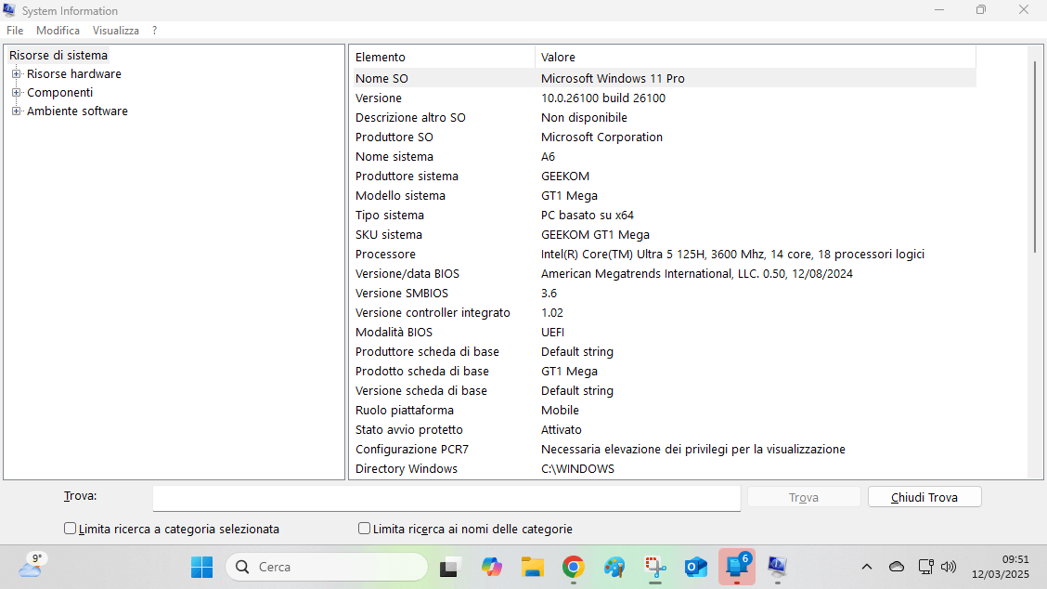Viewport: 1047px width, 589px height.
Task: Open the weather widget showing 9°
Action: coord(32,566)
